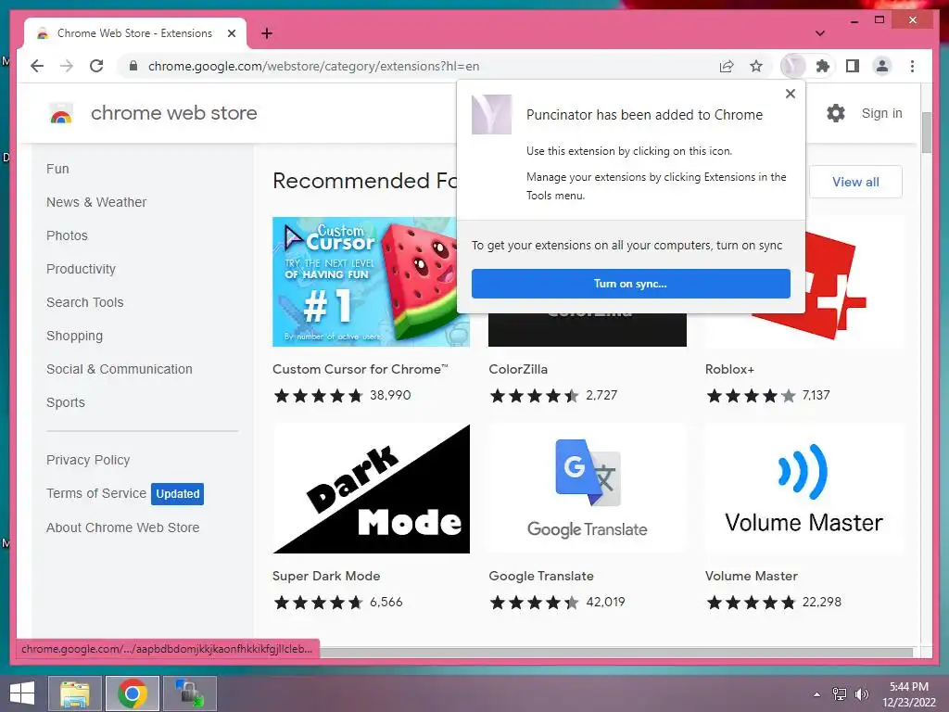
Task: Click Super Dark Mode title text
Action: pos(326,576)
